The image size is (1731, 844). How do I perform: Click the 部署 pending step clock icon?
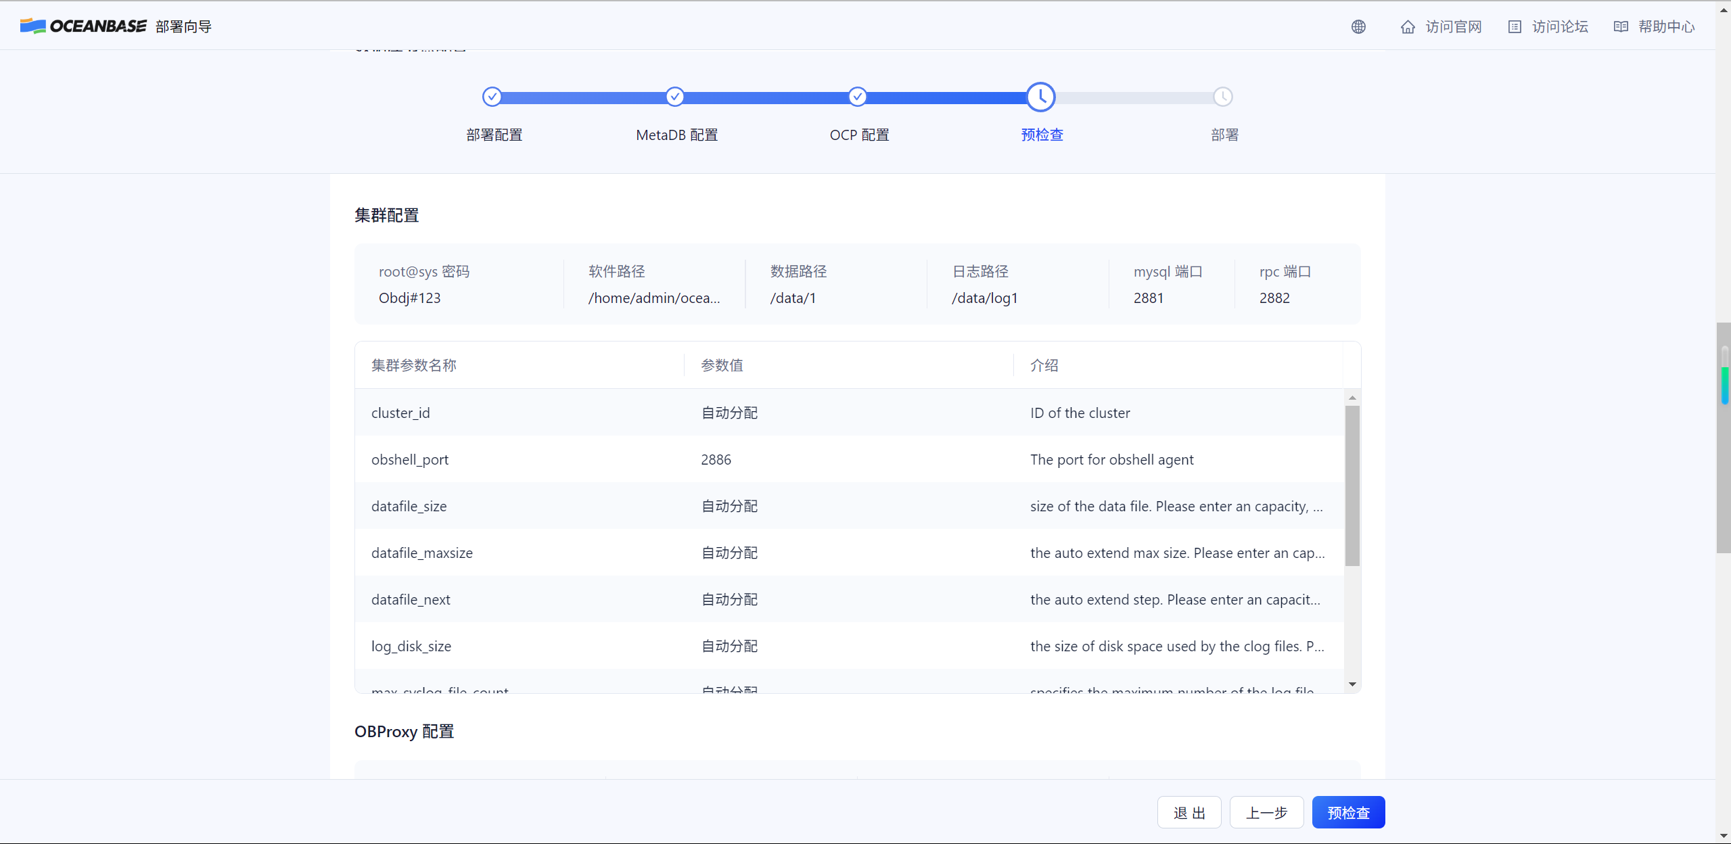[x=1223, y=97]
